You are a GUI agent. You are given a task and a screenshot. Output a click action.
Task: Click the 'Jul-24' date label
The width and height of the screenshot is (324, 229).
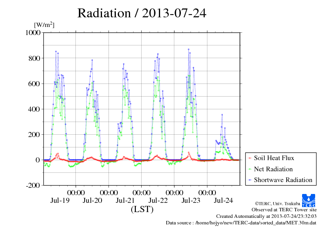[223, 200]
